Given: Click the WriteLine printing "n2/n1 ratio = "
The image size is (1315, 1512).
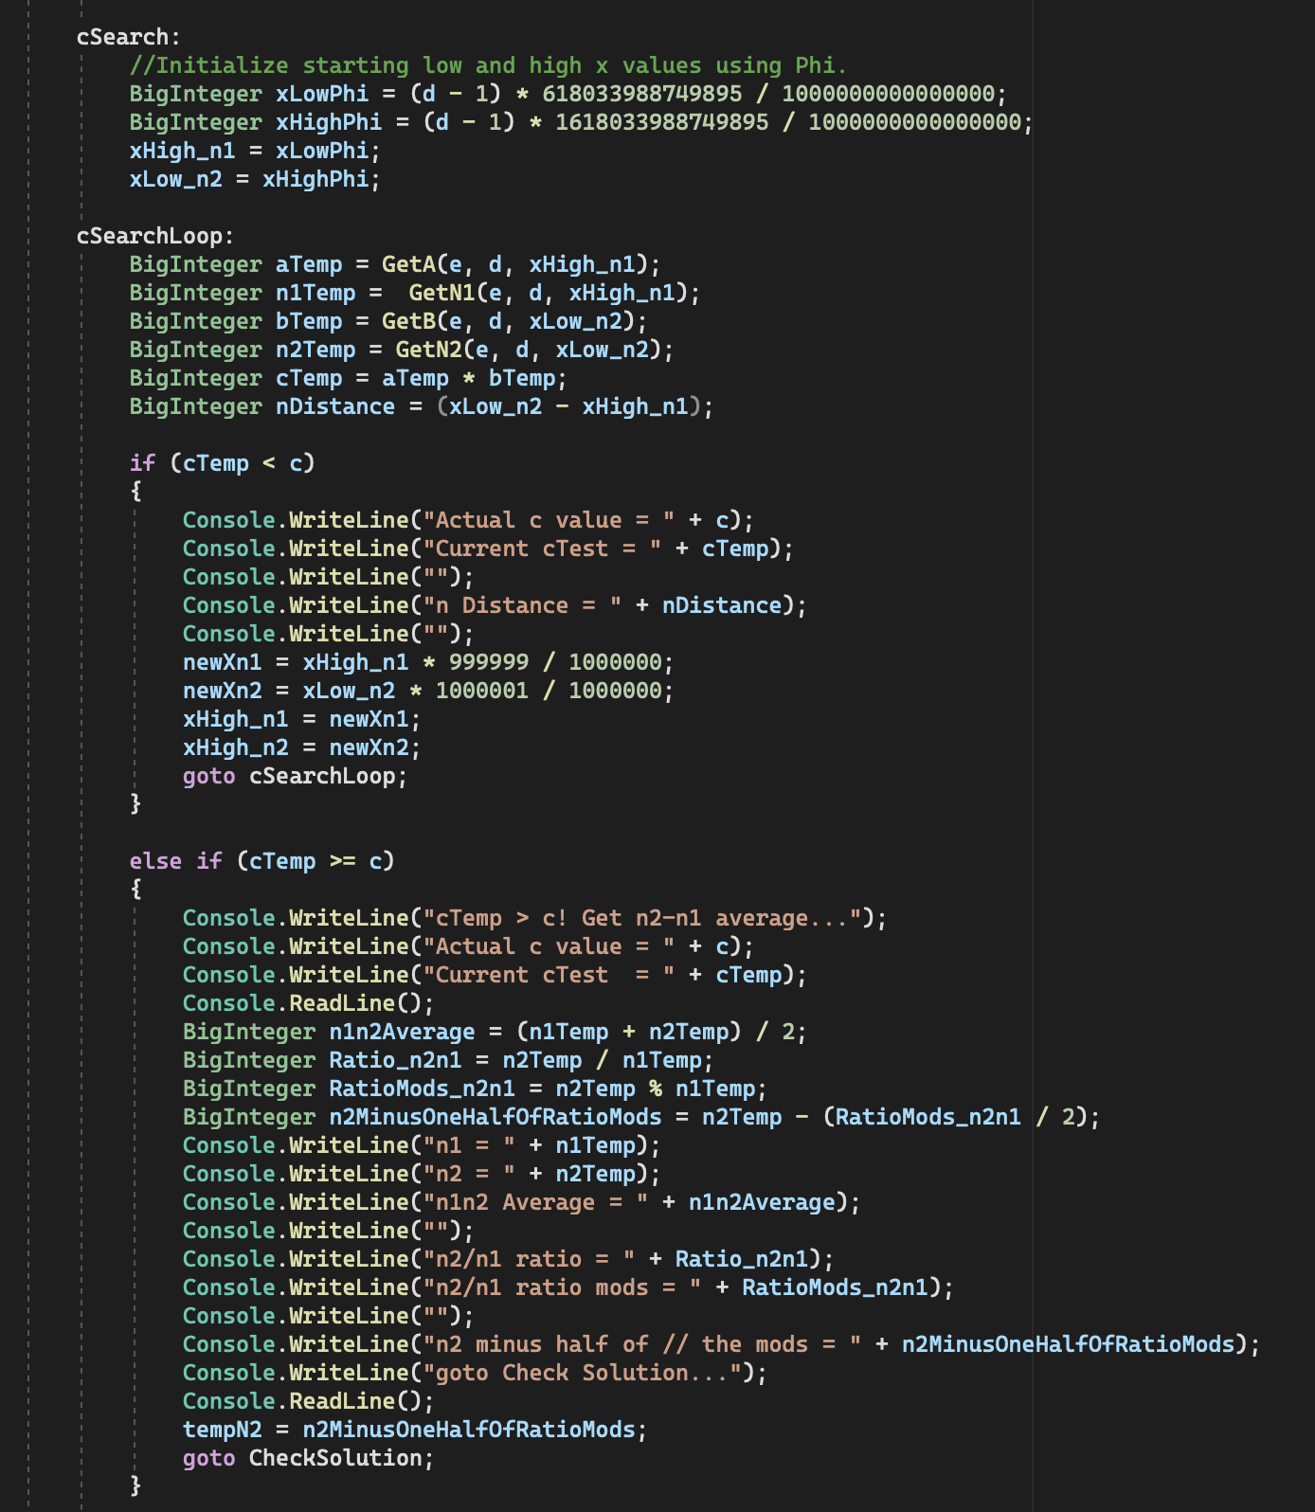Looking at the screenshot, I should tap(508, 1259).
